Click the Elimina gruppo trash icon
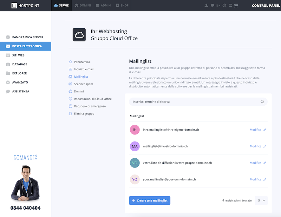This screenshot has height=217, width=281. [x=71, y=114]
